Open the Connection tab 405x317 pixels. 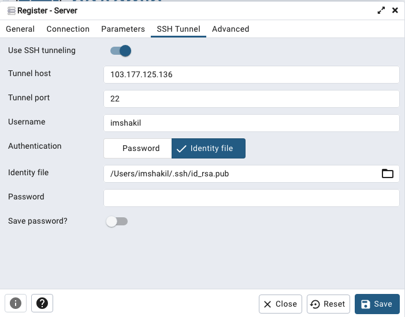coord(68,29)
